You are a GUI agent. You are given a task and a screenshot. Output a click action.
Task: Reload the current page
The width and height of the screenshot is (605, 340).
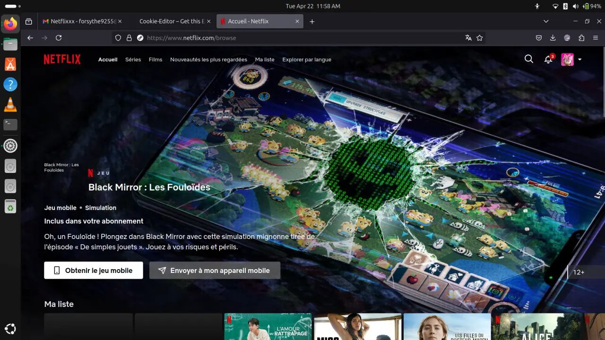coord(59,38)
